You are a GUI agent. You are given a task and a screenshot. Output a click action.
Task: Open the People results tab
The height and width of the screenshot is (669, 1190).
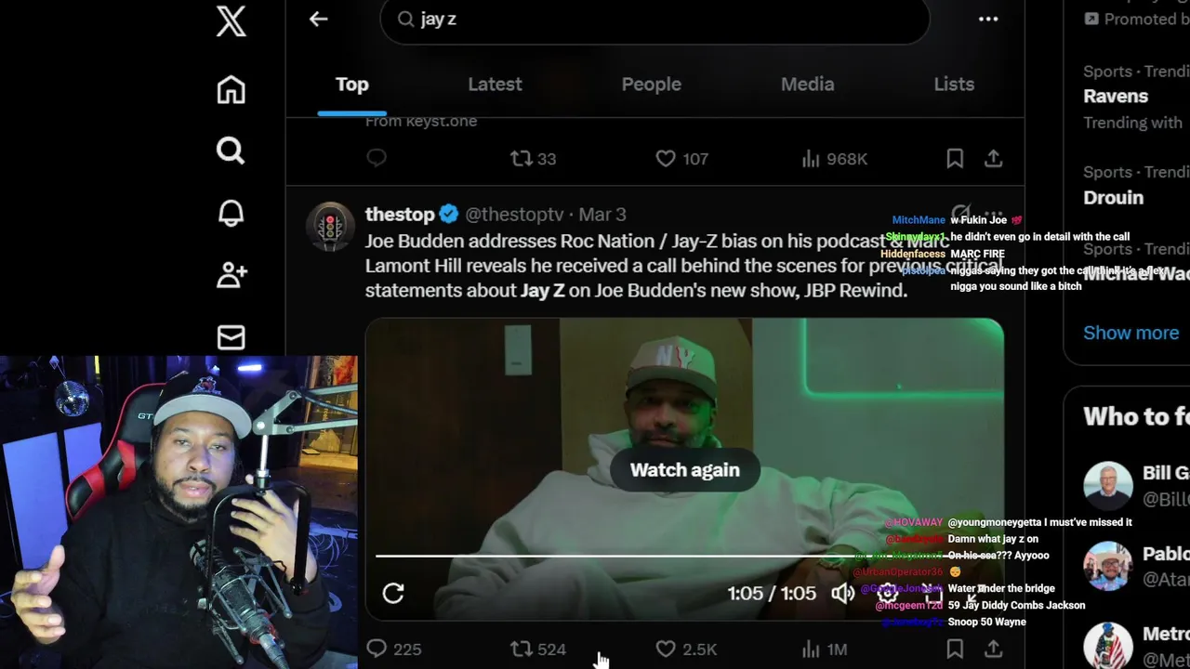click(x=651, y=84)
